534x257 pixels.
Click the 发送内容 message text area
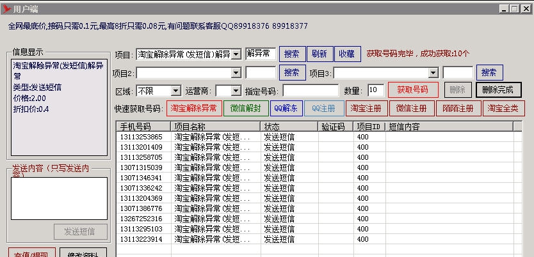(60, 199)
